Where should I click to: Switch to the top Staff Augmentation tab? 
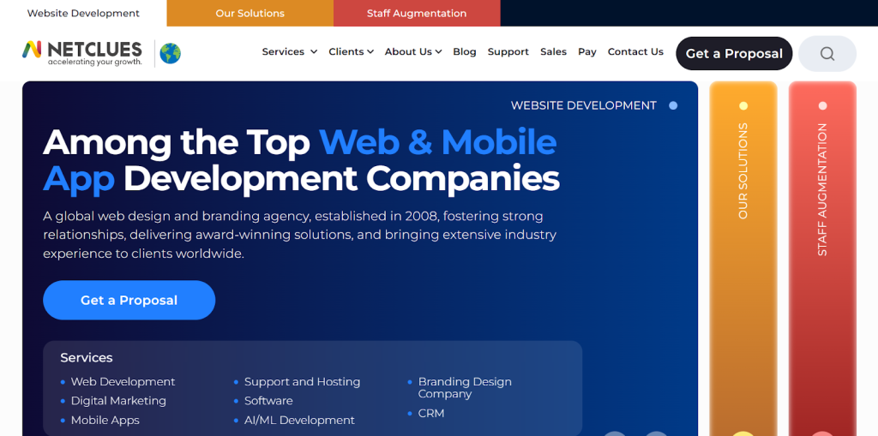pos(417,14)
